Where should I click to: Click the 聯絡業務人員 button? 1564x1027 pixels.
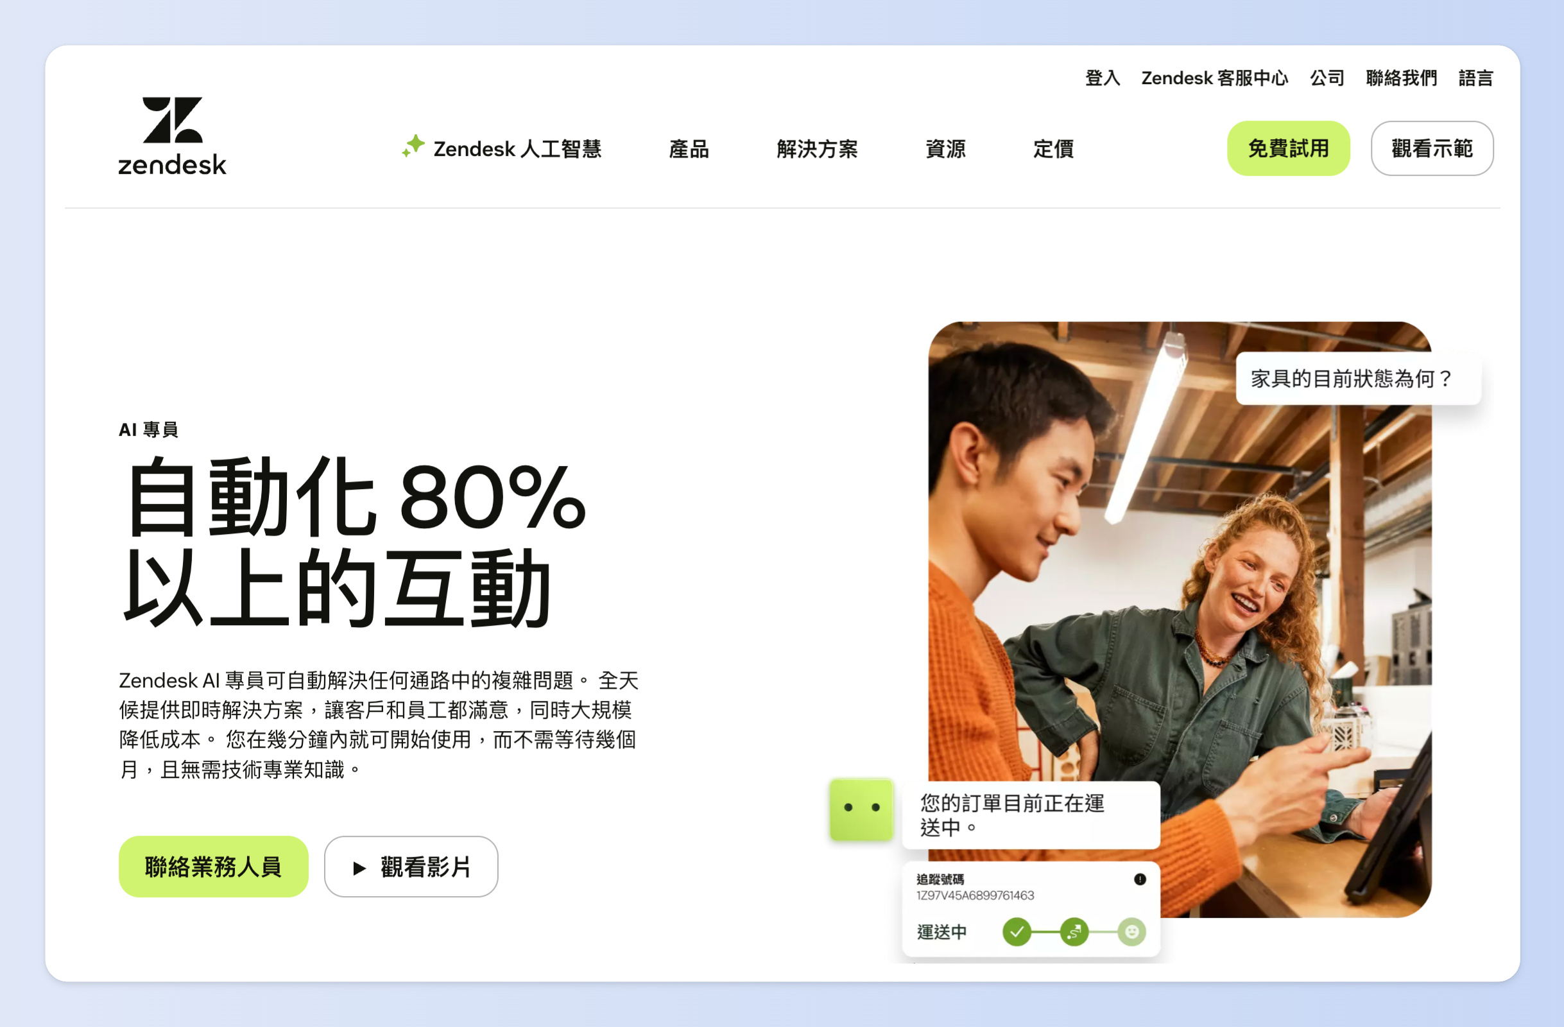214,867
